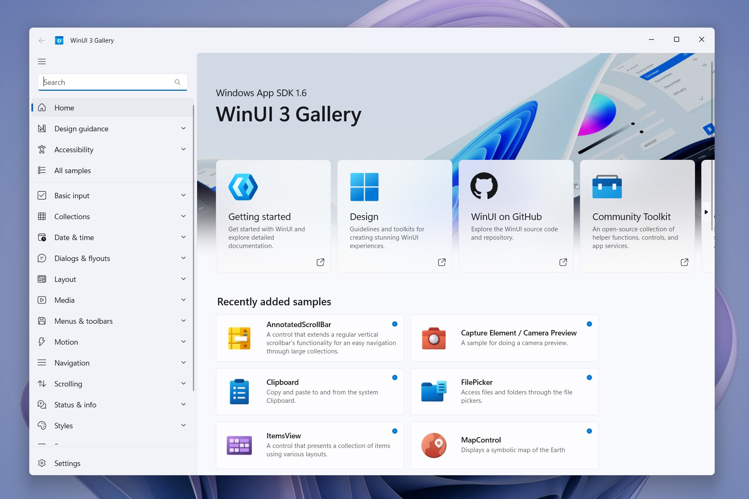
Task: Click the Settings gear icon in sidebar
Action: (42, 463)
